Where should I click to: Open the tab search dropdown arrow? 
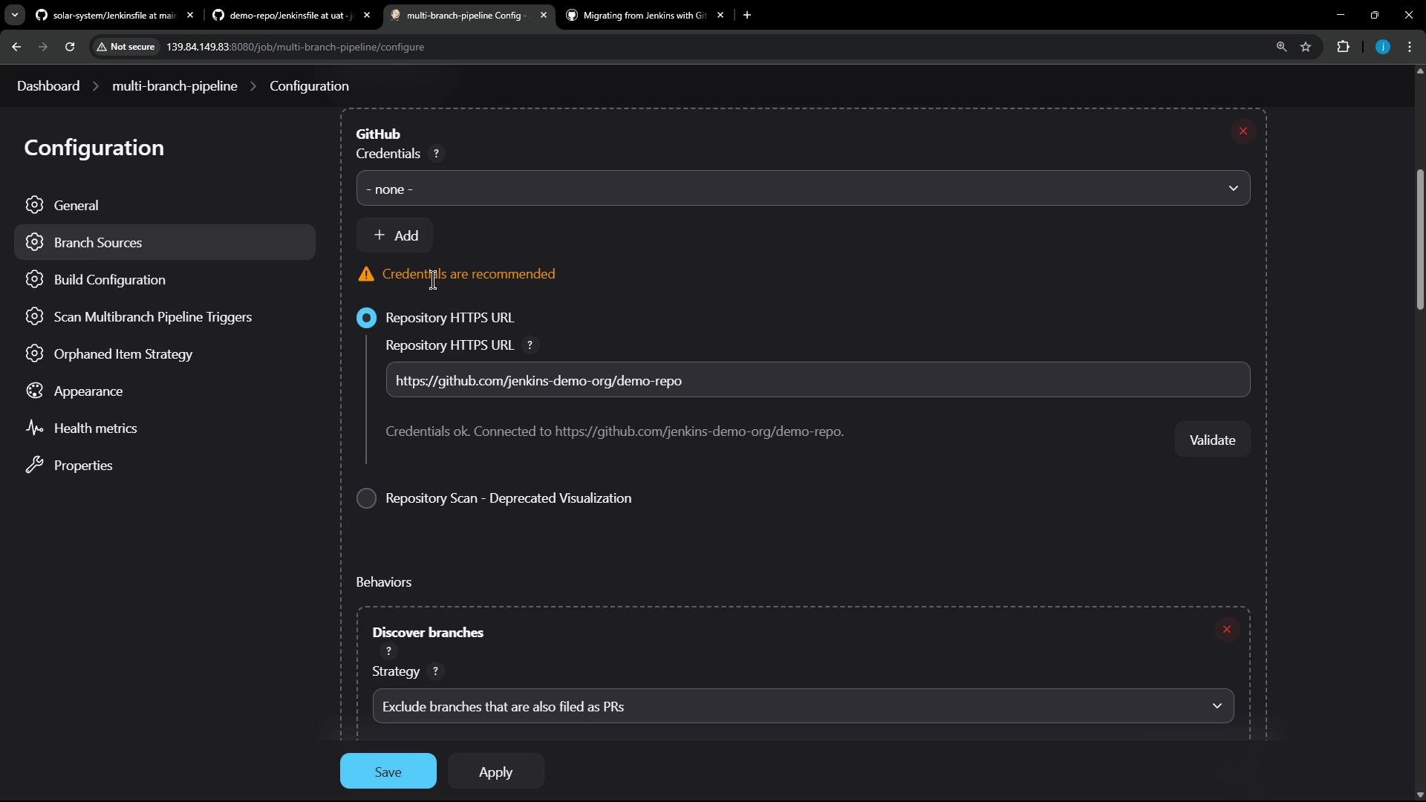point(14,15)
